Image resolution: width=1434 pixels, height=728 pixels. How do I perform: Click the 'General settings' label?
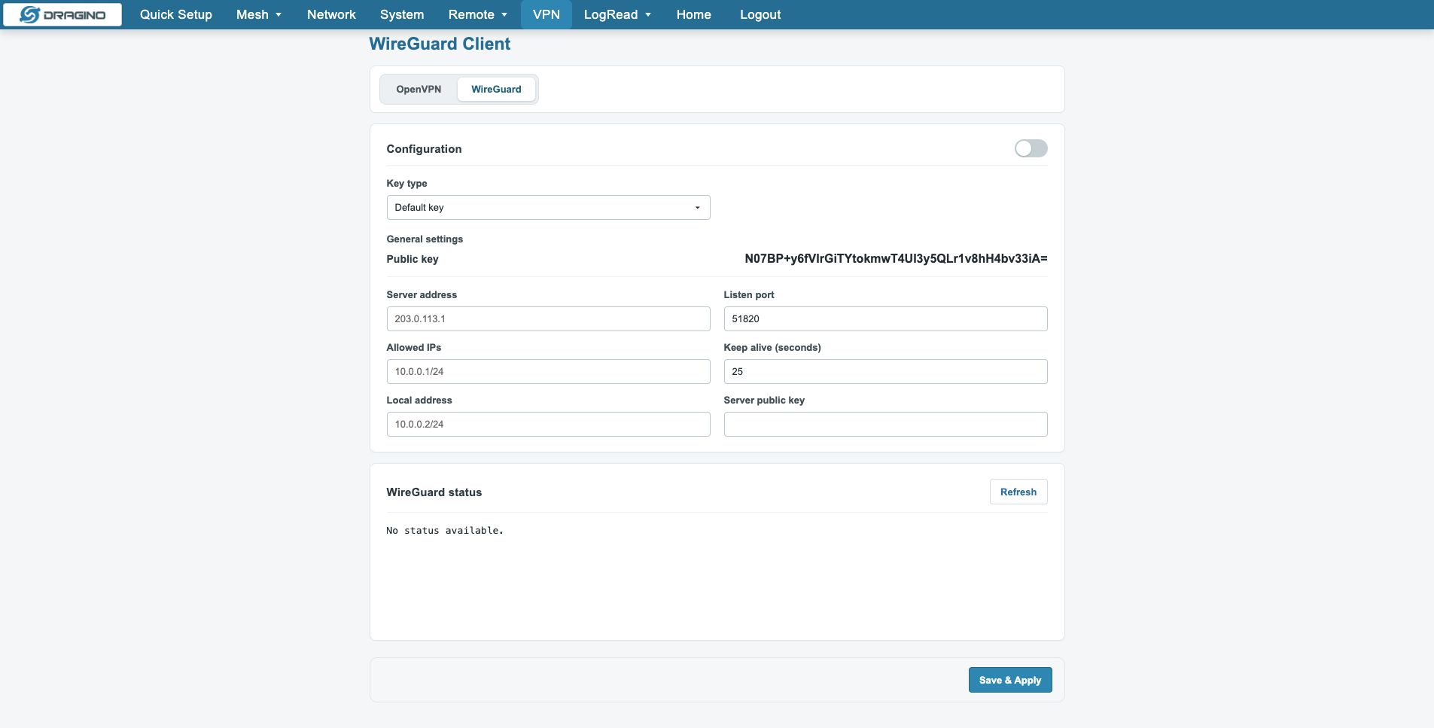pyautogui.click(x=425, y=239)
